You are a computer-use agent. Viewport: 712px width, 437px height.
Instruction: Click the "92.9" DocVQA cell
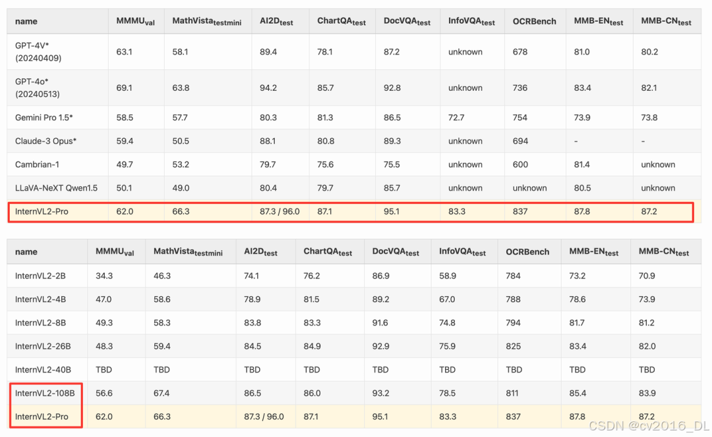point(380,346)
